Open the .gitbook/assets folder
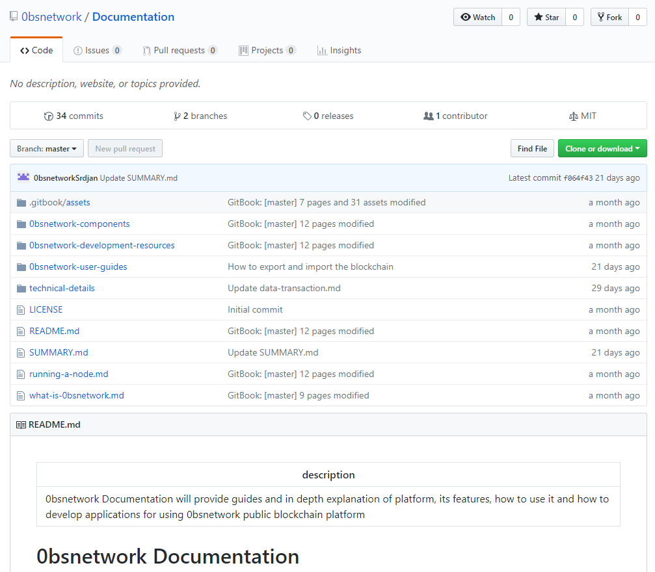The width and height of the screenshot is (655, 572). [x=60, y=203]
